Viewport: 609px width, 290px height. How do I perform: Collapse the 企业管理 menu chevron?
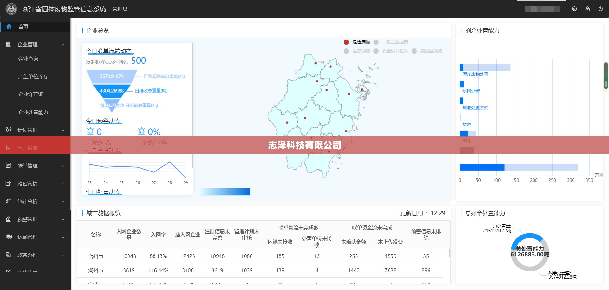63,45
